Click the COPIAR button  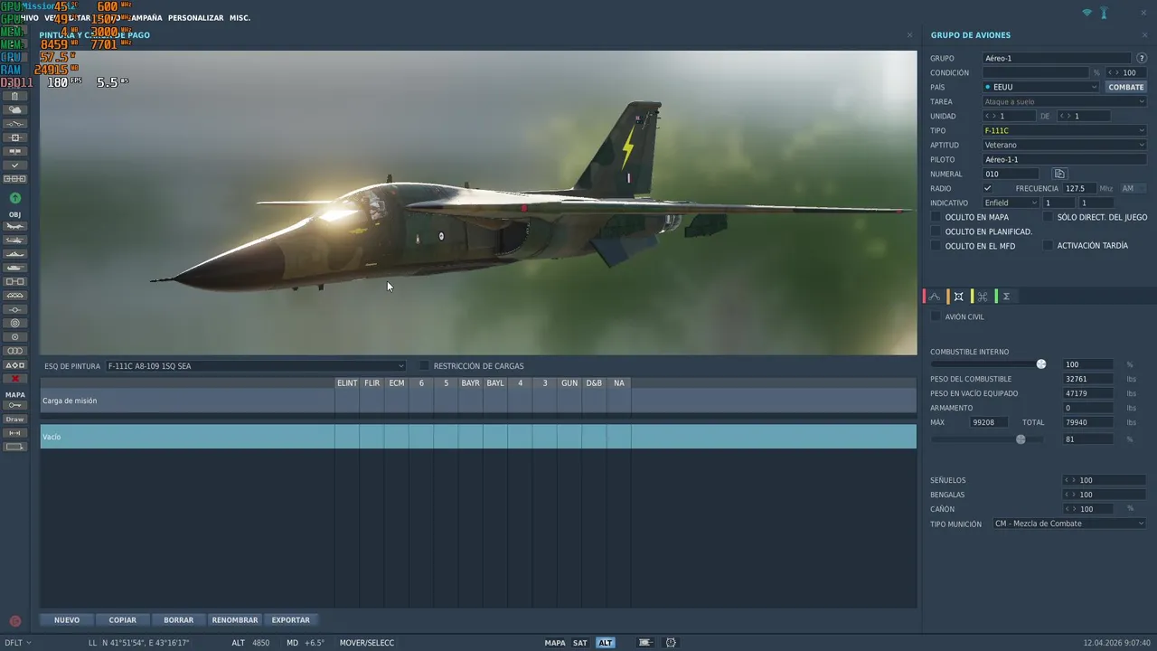click(123, 620)
